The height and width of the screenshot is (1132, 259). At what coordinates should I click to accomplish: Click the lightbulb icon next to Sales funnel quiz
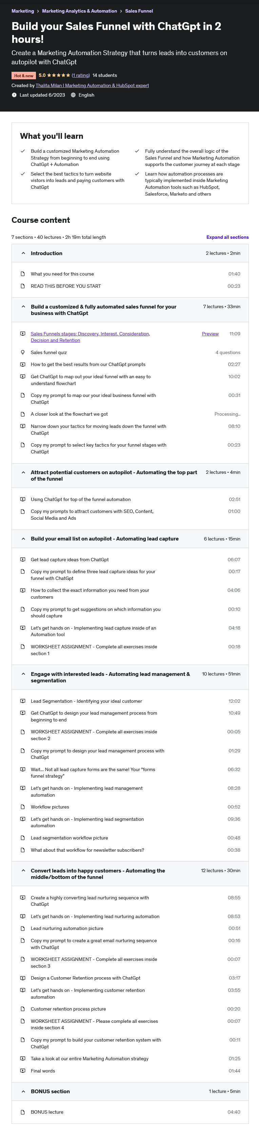(23, 352)
